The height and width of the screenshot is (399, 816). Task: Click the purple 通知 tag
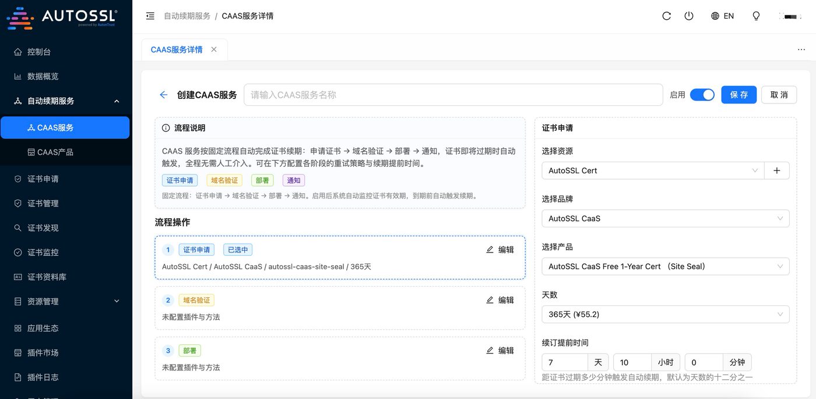point(294,180)
